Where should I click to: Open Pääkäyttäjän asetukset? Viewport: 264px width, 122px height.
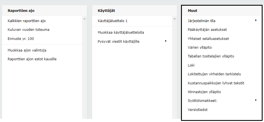click(207, 29)
